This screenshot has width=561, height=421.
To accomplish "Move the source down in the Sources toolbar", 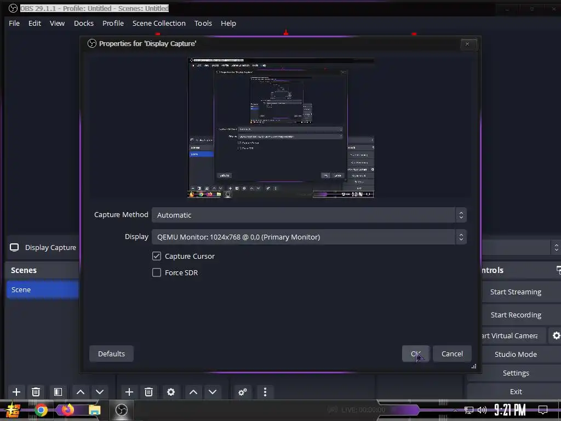I will coord(213,391).
